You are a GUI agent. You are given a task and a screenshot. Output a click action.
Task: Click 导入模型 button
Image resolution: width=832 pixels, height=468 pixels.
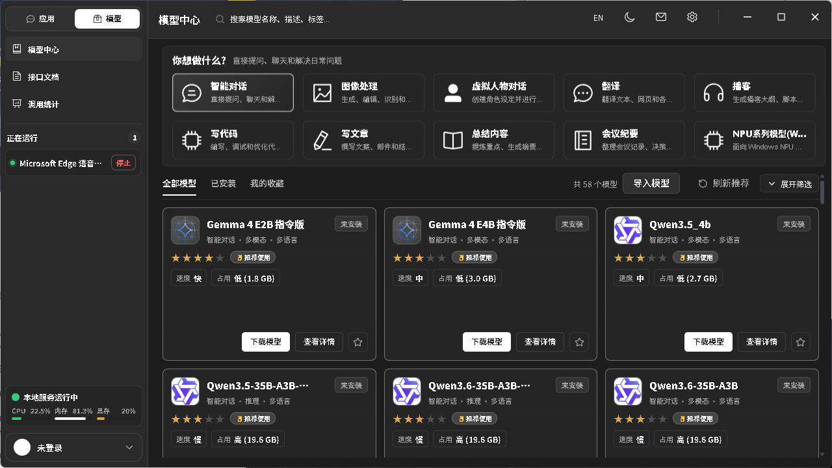pyautogui.click(x=651, y=183)
